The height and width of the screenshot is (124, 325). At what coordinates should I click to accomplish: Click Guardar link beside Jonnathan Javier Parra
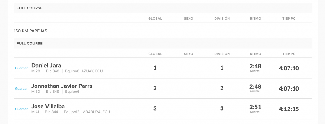click(x=21, y=89)
